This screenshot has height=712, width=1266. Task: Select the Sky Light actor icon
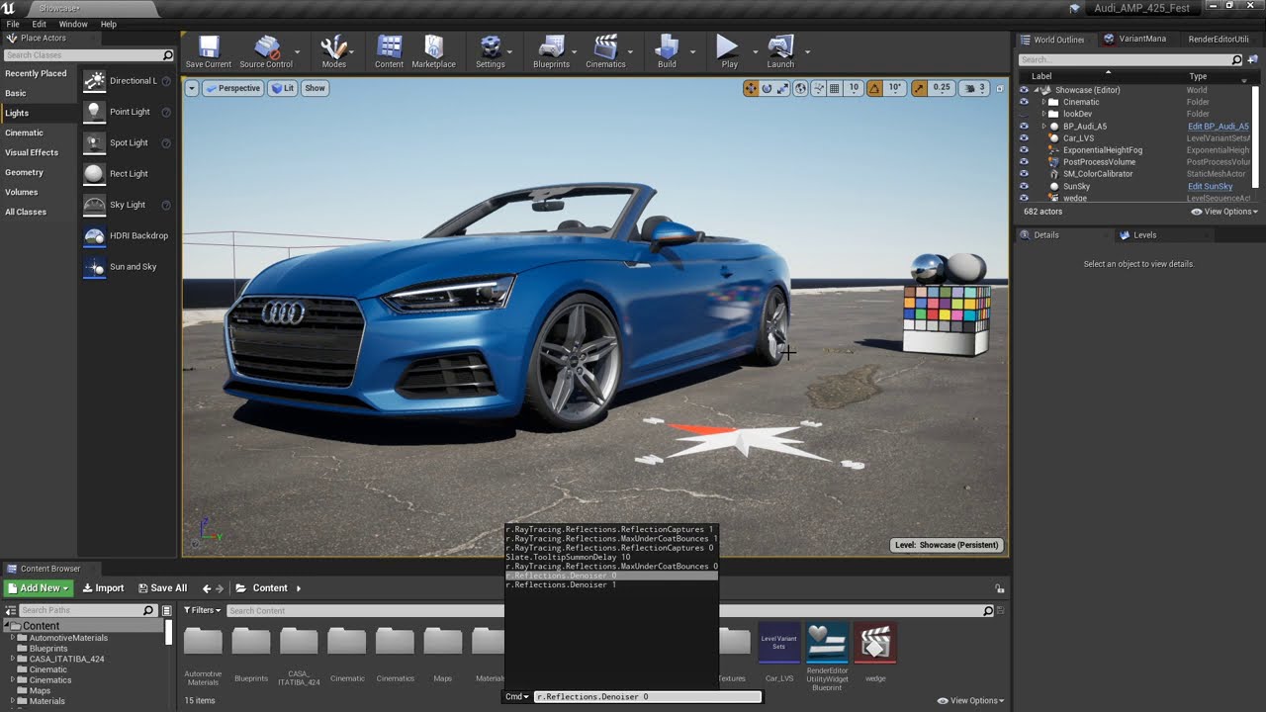[94, 205]
